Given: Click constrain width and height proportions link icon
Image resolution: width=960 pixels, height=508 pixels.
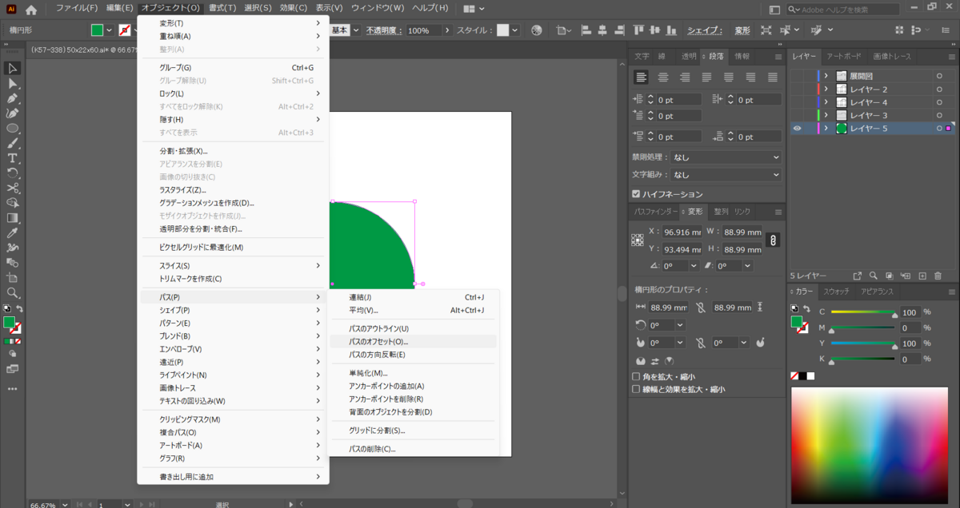Looking at the screenshot, I should pyautogui.click(x=773, y=240).
